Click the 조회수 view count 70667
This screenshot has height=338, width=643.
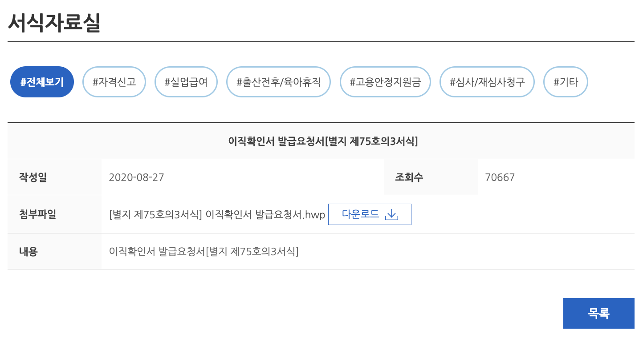tap(500, 177)
